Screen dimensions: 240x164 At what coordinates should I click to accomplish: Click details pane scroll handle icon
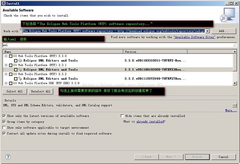[x=234, y=105]
